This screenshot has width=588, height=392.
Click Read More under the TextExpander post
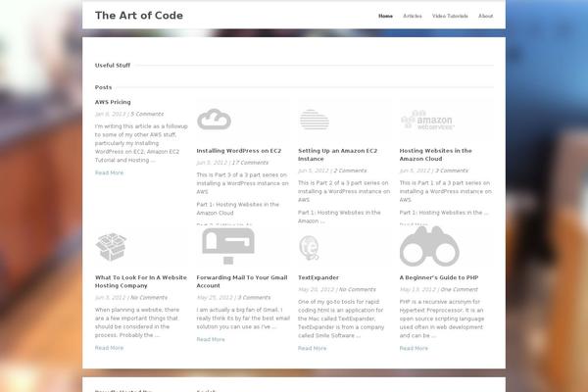pyautogui.click(x=312, y=349)
